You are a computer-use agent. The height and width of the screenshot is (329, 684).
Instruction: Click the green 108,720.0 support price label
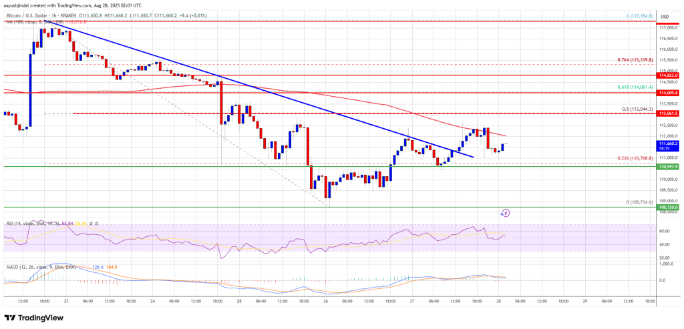[x=669, y=208]
